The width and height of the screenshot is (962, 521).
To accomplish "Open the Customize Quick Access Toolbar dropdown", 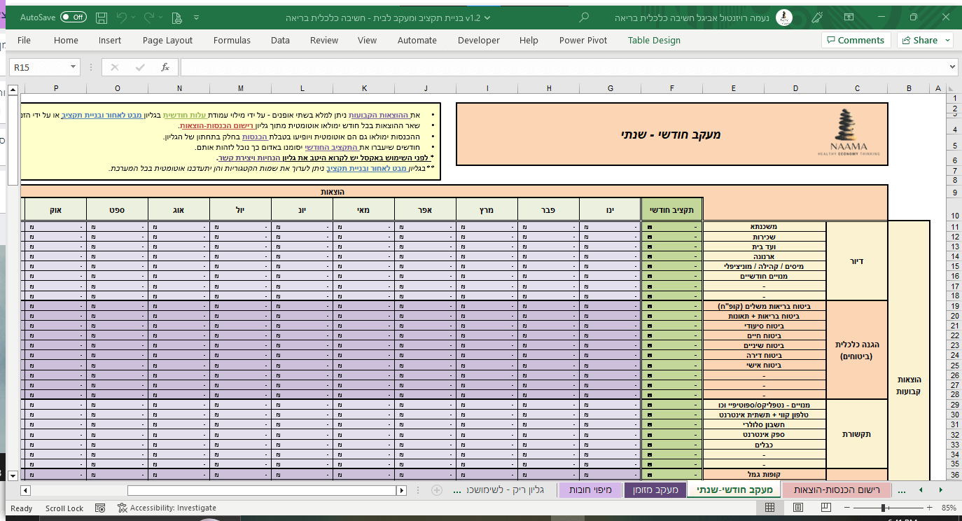I will click(197, 17).
